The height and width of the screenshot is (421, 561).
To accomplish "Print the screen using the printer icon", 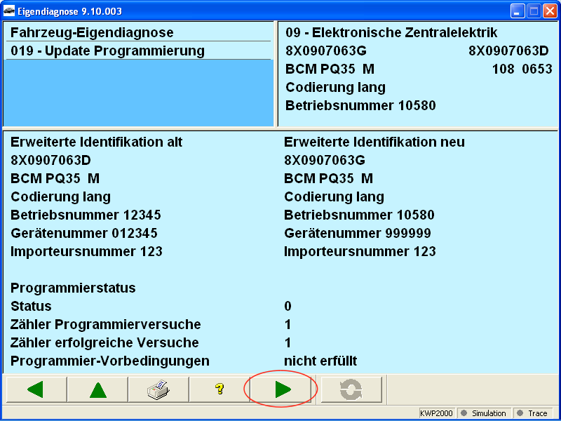I will click(158, 389).
